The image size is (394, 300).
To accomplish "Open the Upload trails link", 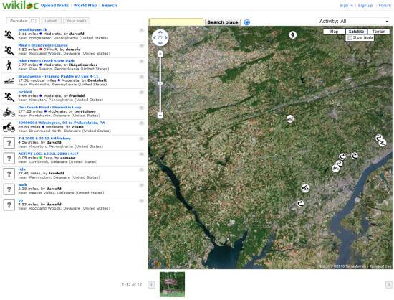I will pos(54,5).
